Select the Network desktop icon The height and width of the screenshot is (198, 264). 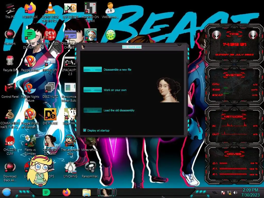click(10, 37)
